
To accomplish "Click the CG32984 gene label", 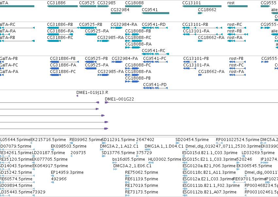I will 120,9.
